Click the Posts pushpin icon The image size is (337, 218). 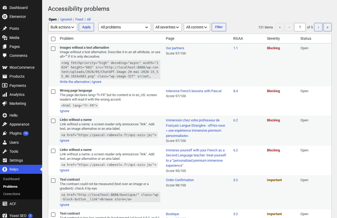5,28
